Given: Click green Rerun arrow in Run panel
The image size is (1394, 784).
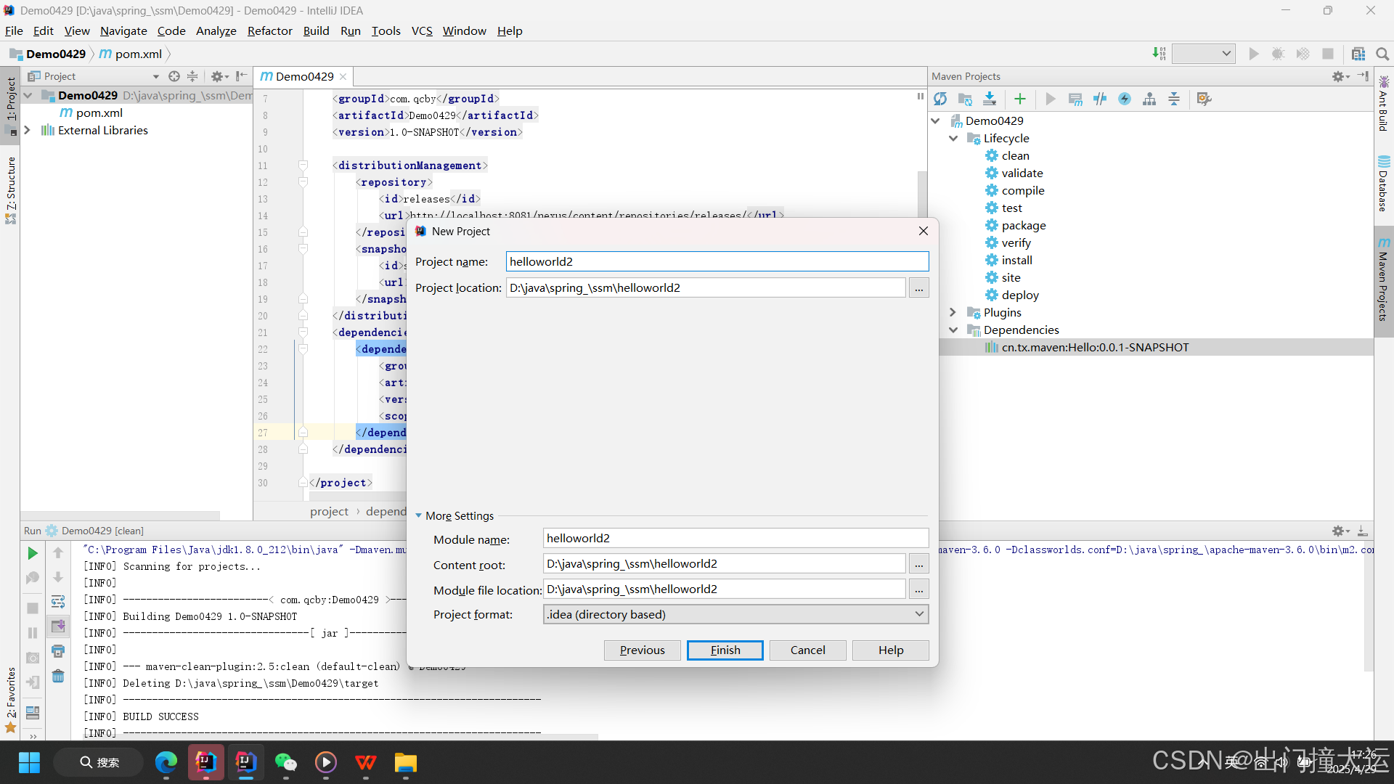Looking at the screenshot, I should (32, 553).
